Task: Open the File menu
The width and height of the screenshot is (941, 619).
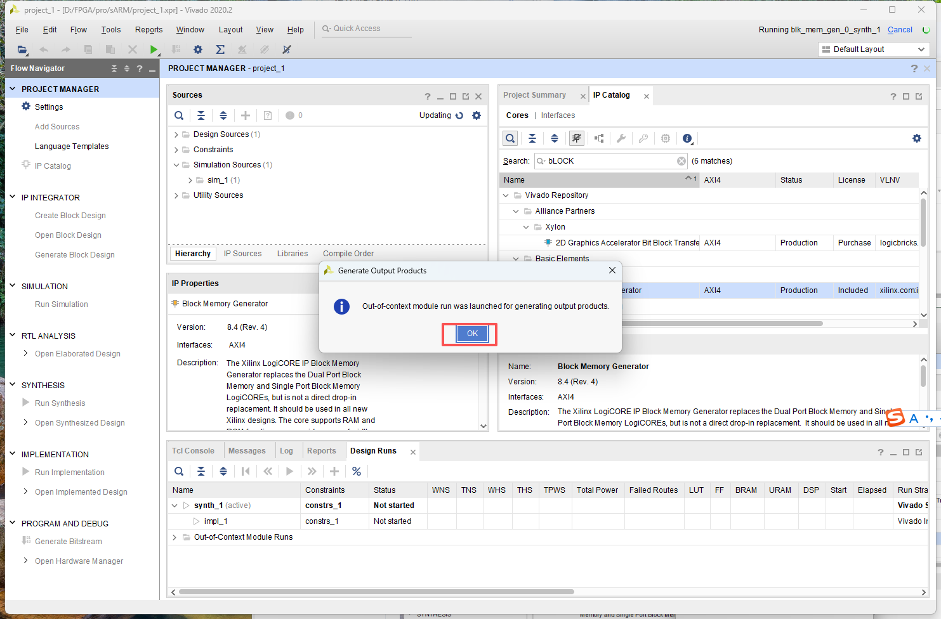Action: 22,30
